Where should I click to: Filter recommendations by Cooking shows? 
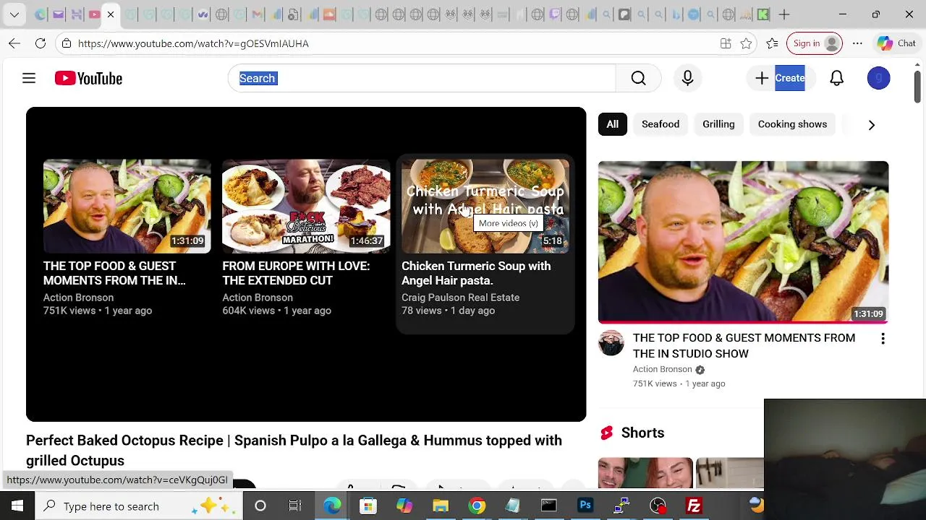(792, 124)
